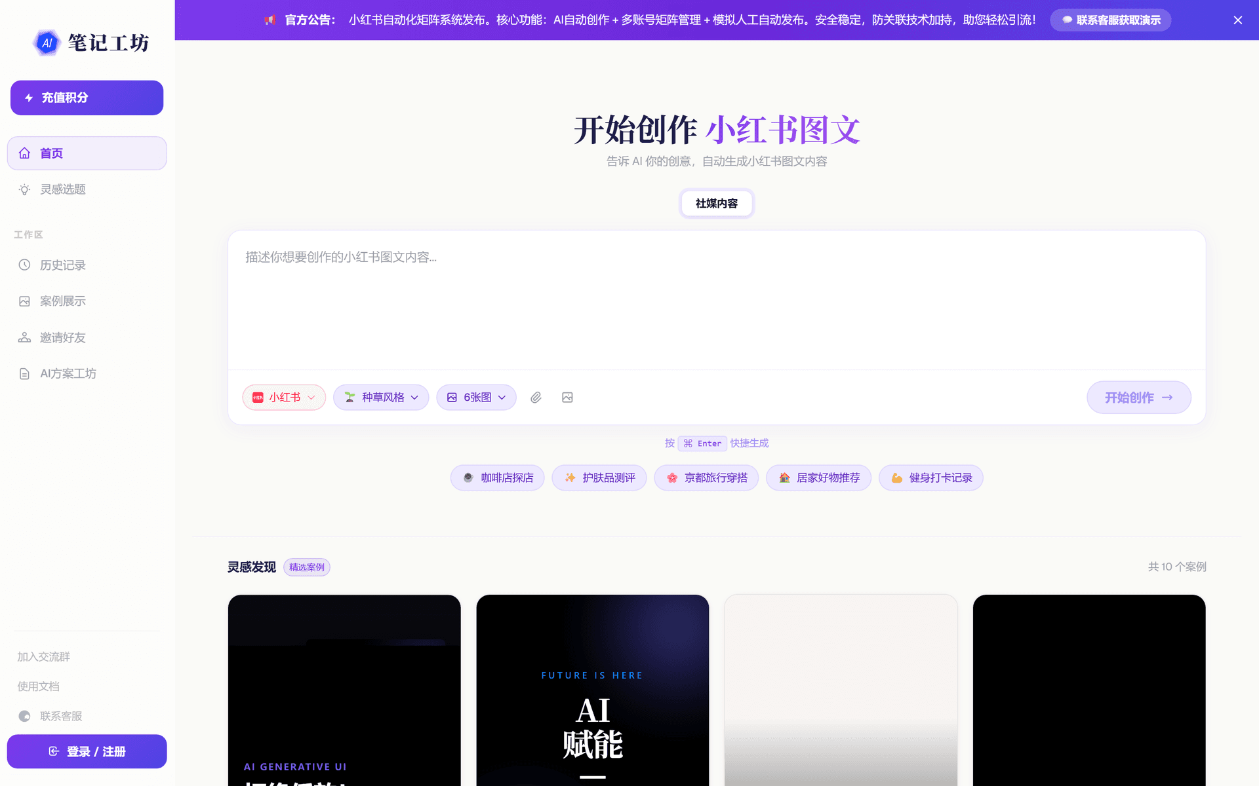Open the 小红书 platform dropdown chevron

[311, 398]
